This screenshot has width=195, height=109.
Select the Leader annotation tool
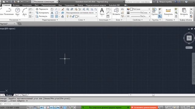[x=108, y=13]
